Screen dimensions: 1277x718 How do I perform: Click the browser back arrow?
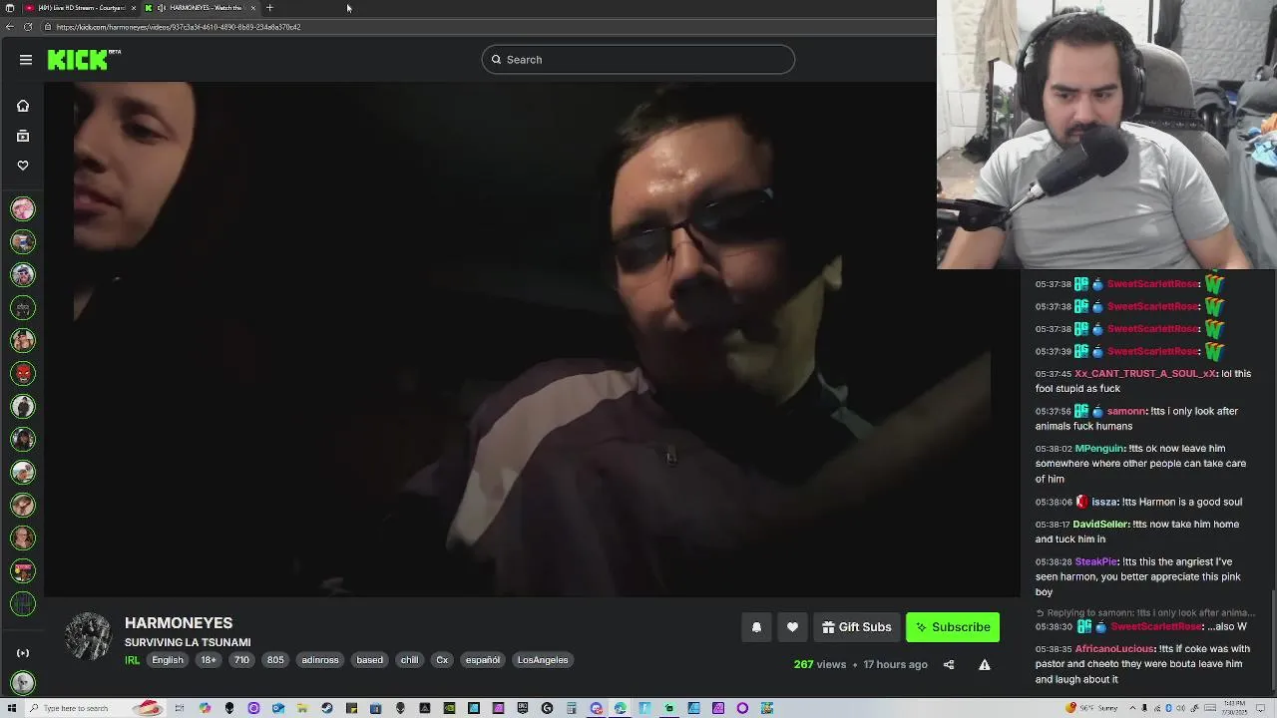[10, 27]
